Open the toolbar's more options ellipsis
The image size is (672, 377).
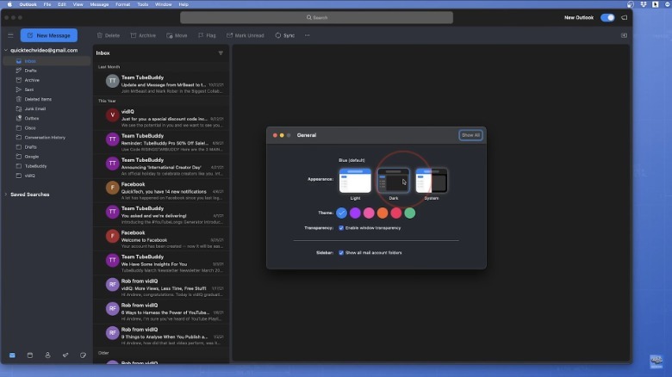[307, 35]
